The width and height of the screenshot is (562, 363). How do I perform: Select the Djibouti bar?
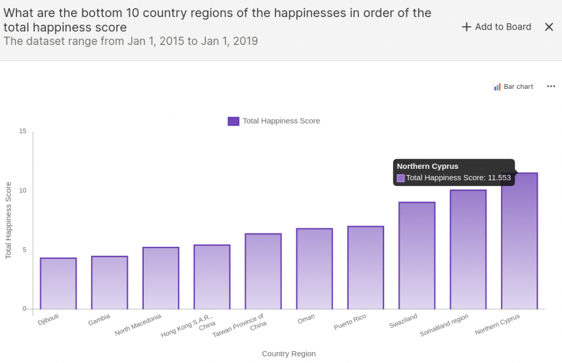(58, 283)
